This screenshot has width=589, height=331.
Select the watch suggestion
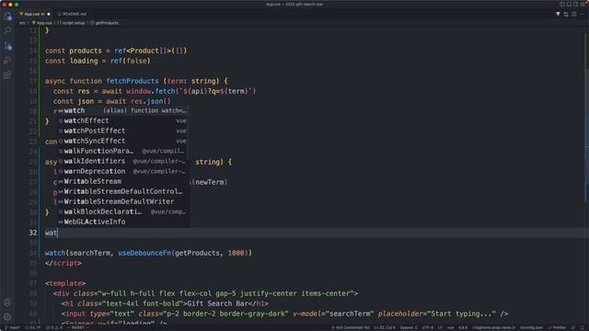point(124,110)
